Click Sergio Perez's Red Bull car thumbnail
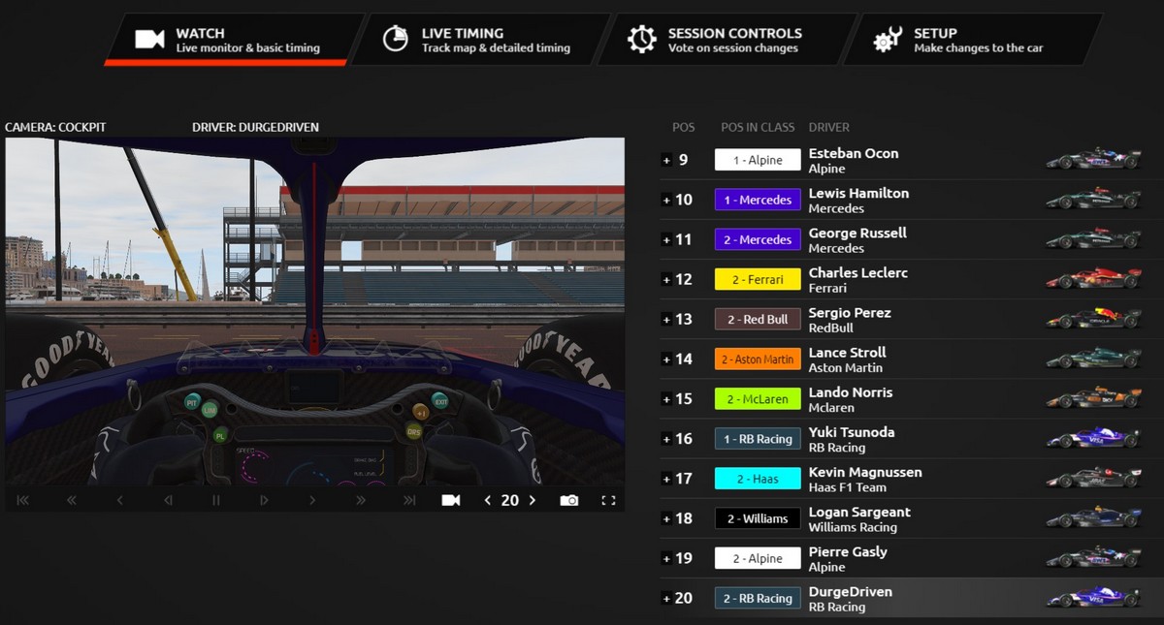The width and height of the screenshot is (1164, 625). pyautogui.click(x=1093, y=319)
